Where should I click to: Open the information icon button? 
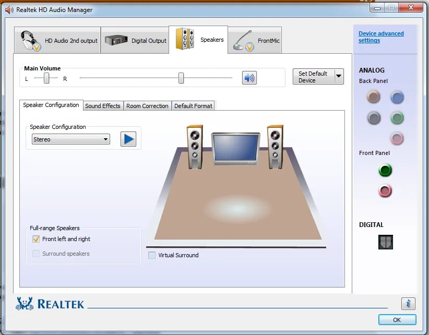pos(408,304)
